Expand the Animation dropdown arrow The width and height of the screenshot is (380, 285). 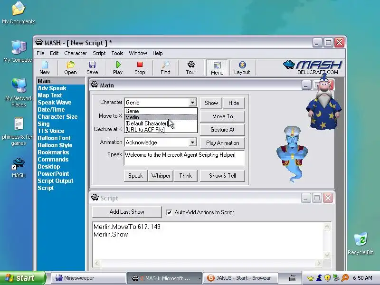click(192, 142)
